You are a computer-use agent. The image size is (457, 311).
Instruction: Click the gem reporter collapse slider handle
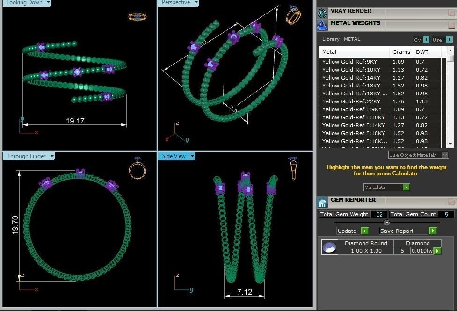click(x=386, y=223)
